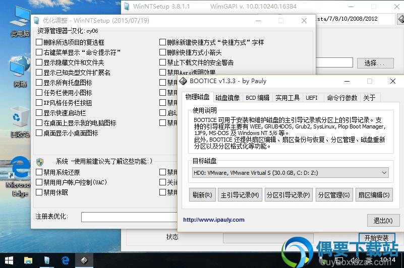Click WinNTSetup main window title icon
This screenshot has height=268, width=404.
pos(127,7)
